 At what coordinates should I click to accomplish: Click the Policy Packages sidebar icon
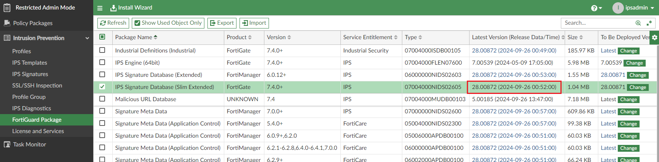[7, 23]
